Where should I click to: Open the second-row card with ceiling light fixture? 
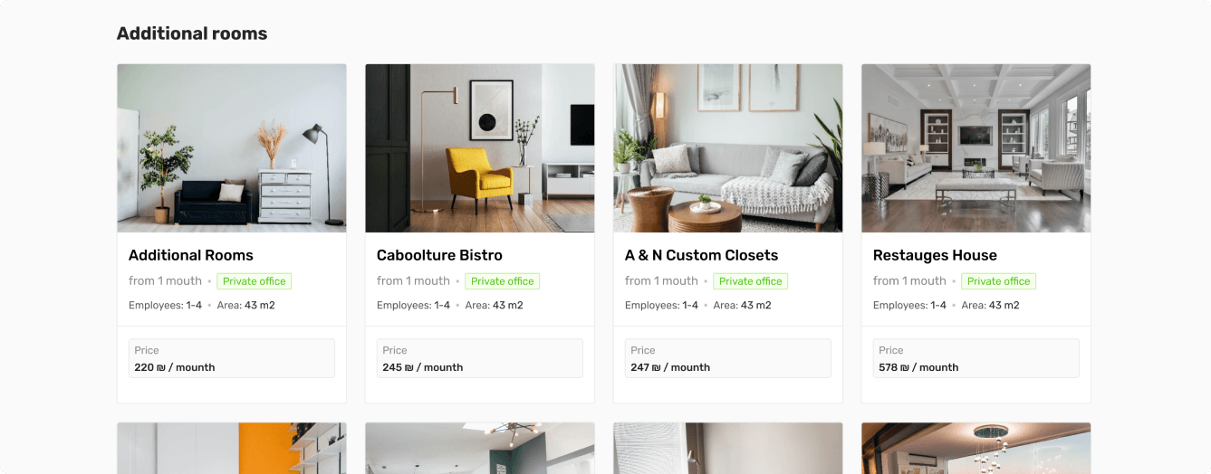click(480, 448)
